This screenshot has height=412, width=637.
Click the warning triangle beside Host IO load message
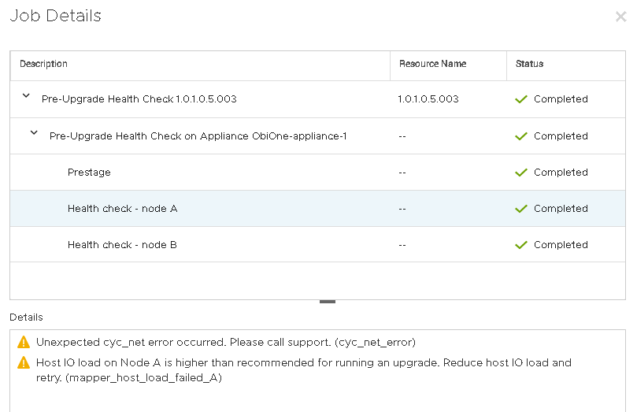23,363
